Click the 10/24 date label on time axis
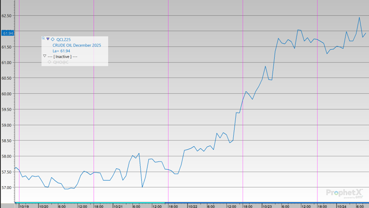Viewport: 369px width, 208px height. tap(341, 206)
